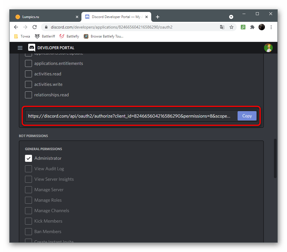Click the Developer Portal user avatar

click(268, 47)
